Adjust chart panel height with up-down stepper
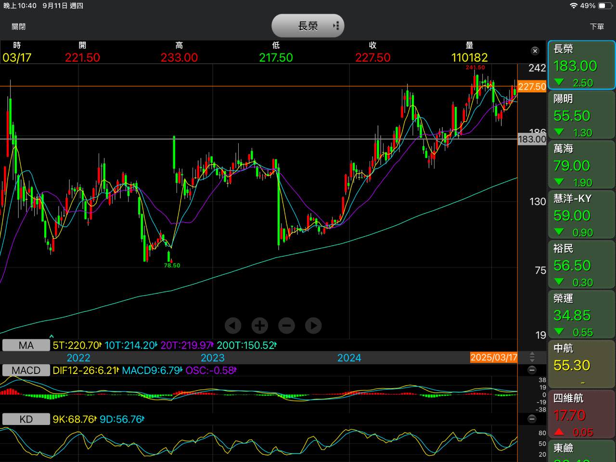 pyautogui.click(x=532, y=357)
